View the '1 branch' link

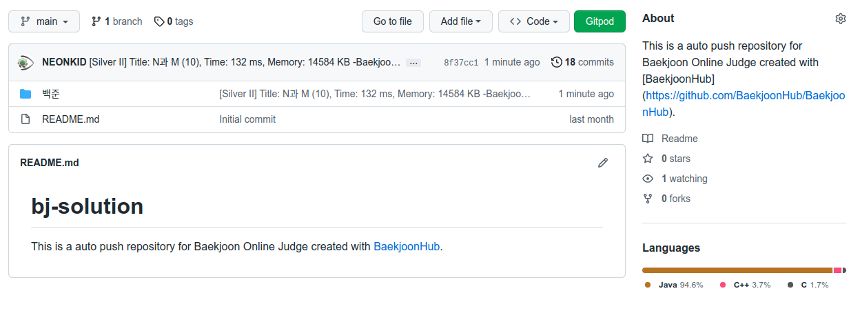(x=117, y=21)
